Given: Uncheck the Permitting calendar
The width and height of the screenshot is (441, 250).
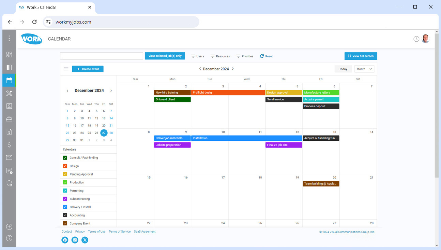Looking at the screenshot, I should click(65, 191).
